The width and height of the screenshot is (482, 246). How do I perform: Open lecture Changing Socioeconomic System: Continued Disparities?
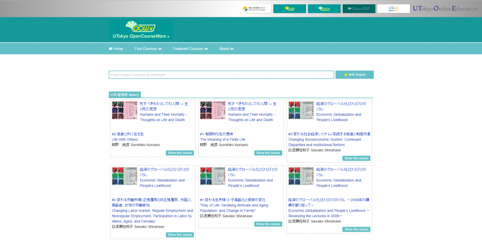(329, 139)
